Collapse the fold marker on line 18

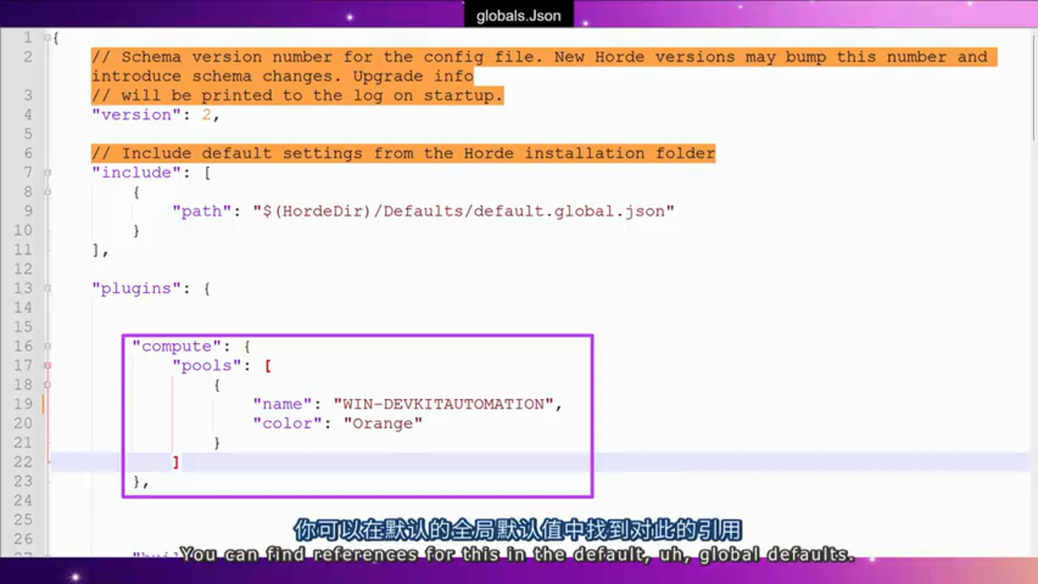point(46,384)
